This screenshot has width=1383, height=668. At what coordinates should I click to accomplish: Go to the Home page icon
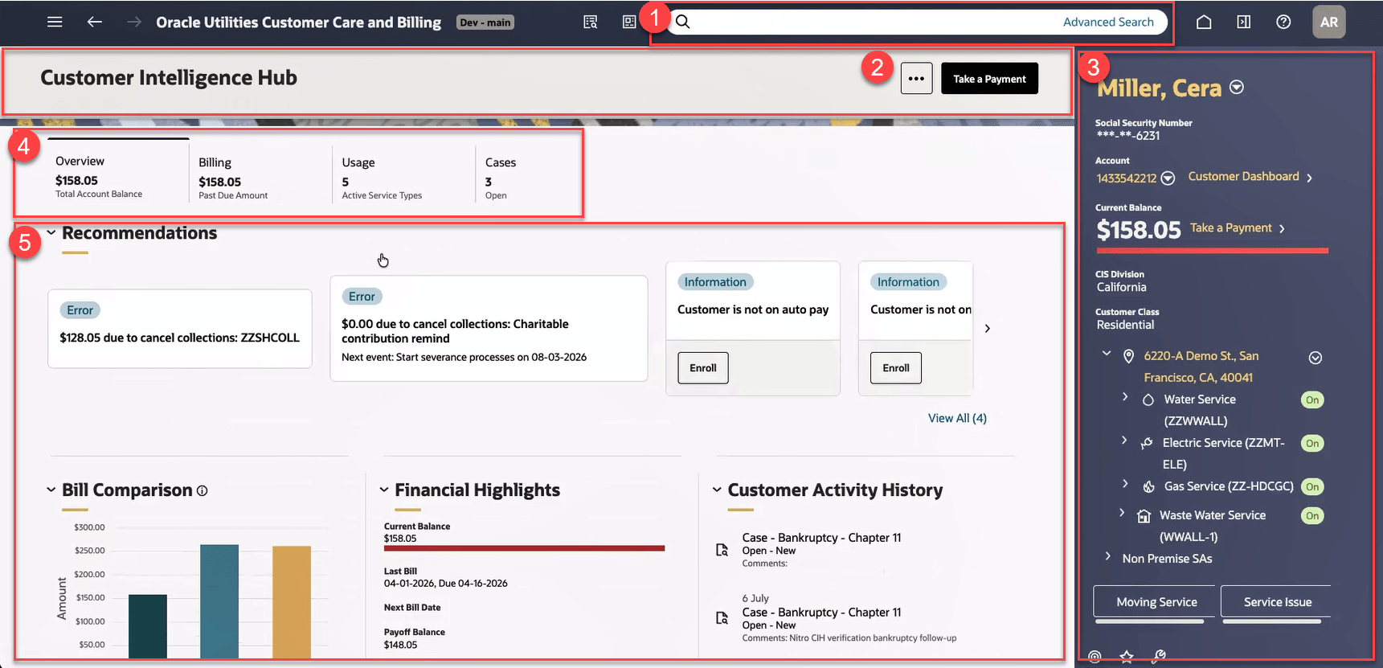[x=1204, y=22]
